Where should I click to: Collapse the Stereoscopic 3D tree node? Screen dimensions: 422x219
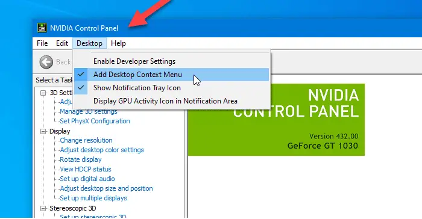click(x=43, y=209)
